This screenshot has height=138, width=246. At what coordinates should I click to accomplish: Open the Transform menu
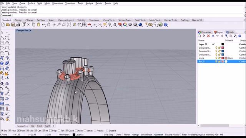[70, 3]
